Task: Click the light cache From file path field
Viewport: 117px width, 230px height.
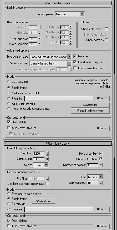Action: pos(59,209)
